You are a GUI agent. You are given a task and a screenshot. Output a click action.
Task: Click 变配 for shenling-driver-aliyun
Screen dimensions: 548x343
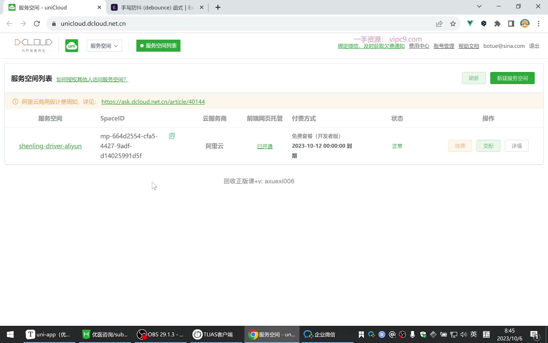(x=488, y=146)
